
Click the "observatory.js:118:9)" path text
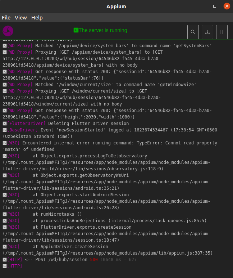pos(136,169)
